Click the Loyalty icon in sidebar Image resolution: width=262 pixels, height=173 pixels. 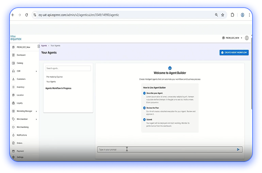[13, 103]
